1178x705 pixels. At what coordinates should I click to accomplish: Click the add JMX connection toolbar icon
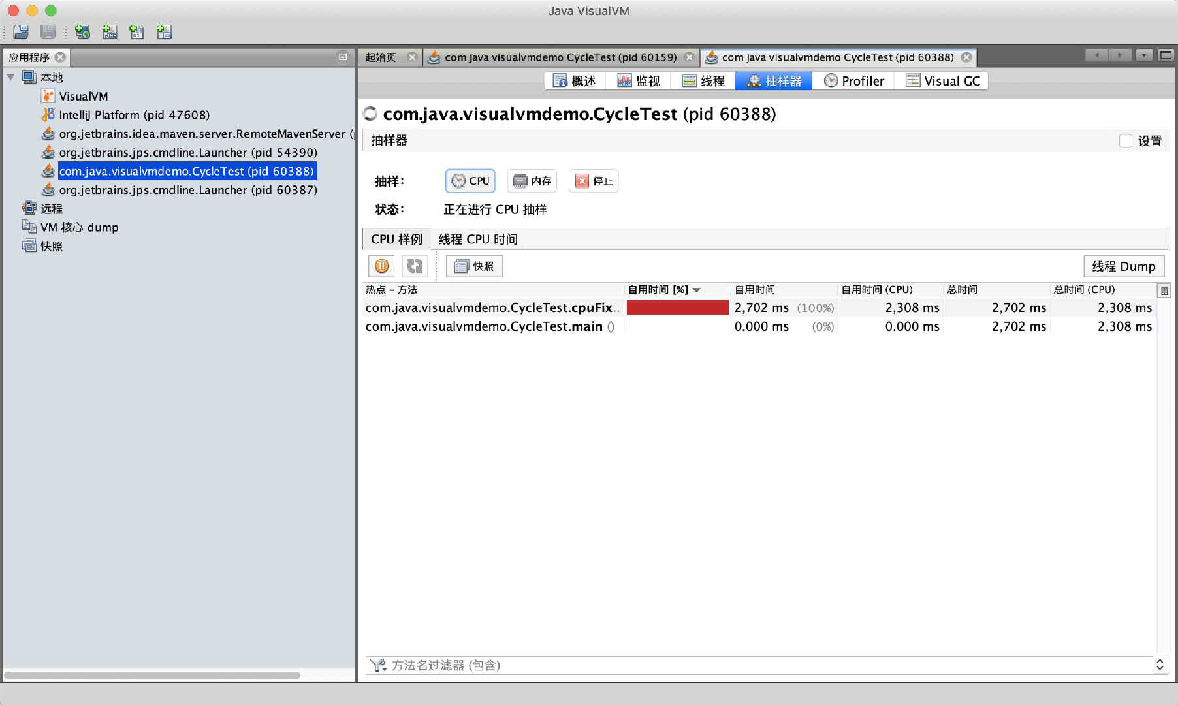[x=110, y=31]
